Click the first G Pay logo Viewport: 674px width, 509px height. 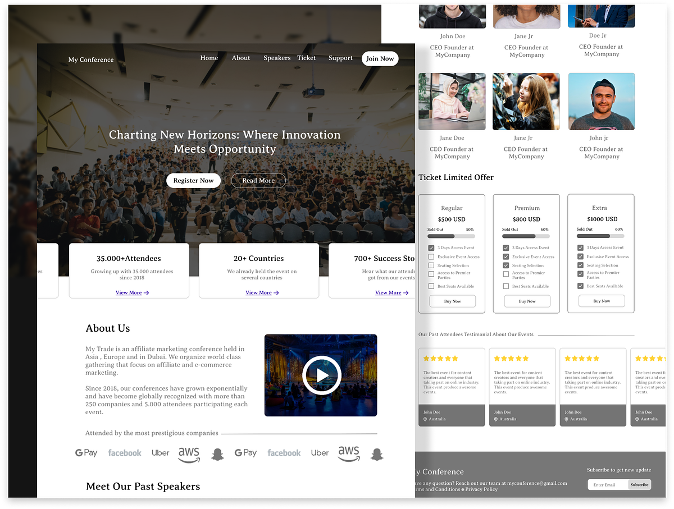(86, 453)
